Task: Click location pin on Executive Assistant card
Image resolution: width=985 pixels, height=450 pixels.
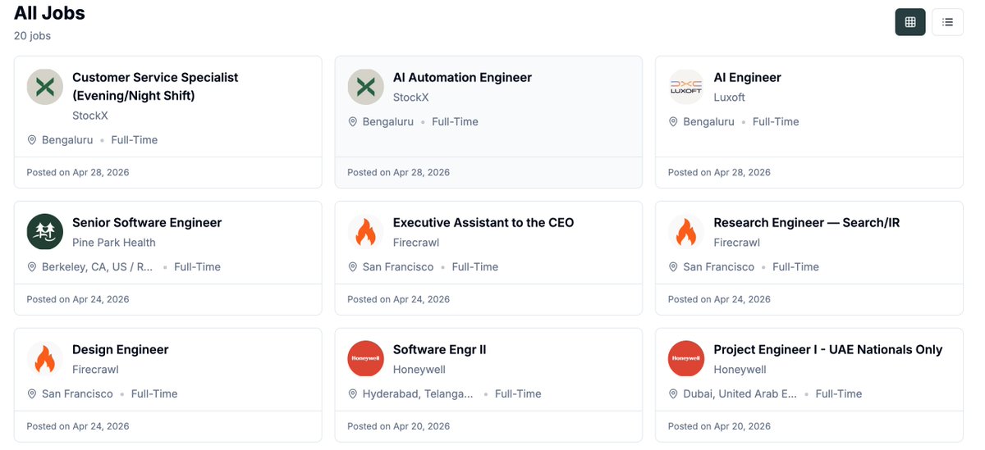Action: click(x=353, y=267)
